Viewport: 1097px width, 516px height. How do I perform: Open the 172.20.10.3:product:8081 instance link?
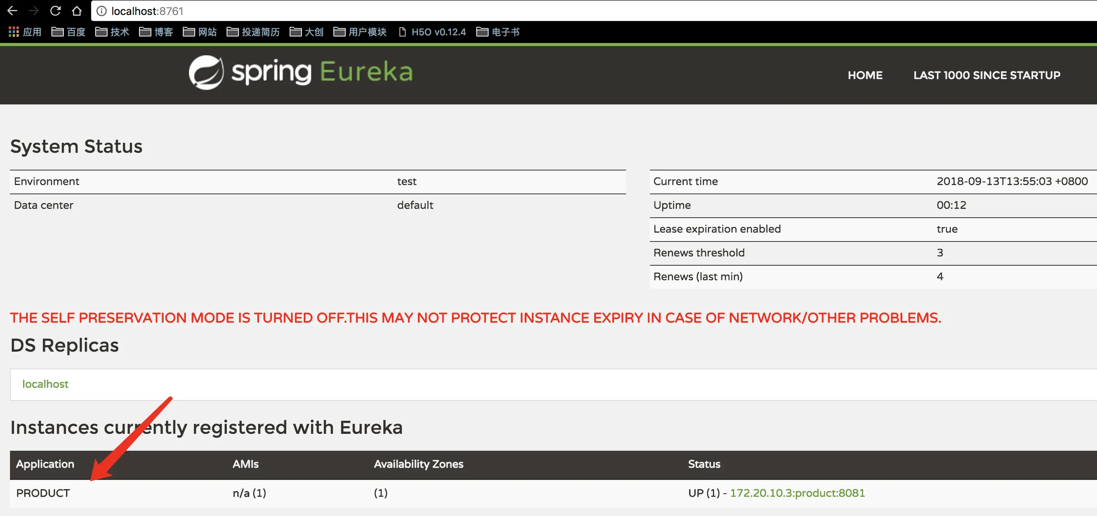[x=797, y=493]
